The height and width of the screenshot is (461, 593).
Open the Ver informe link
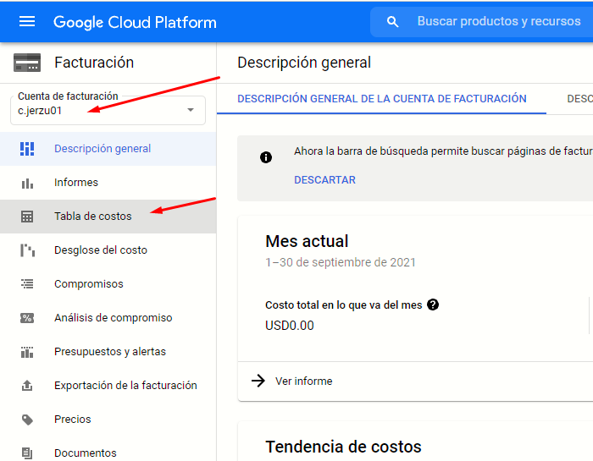point(303,381)
